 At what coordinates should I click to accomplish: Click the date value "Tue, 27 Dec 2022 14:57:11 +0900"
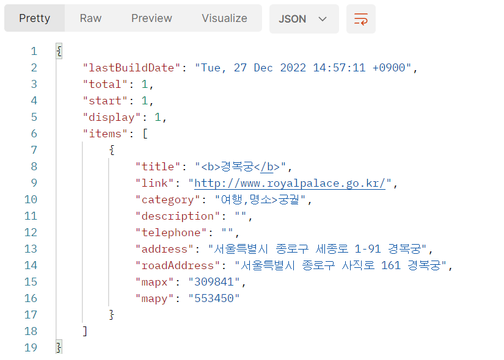pos(303,68)
